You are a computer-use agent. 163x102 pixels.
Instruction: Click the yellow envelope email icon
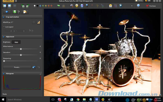point(111,5)
